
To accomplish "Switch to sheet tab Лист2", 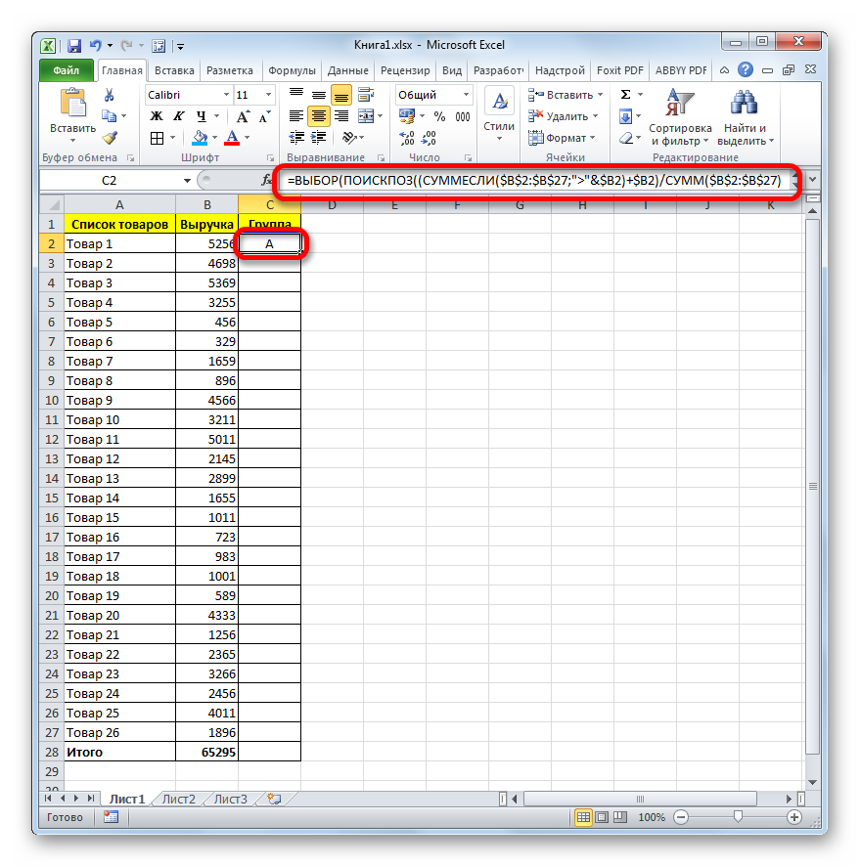I will (178, 799).
